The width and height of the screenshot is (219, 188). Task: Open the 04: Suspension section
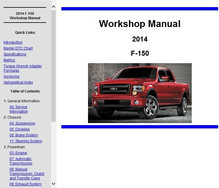click(22, 123)
